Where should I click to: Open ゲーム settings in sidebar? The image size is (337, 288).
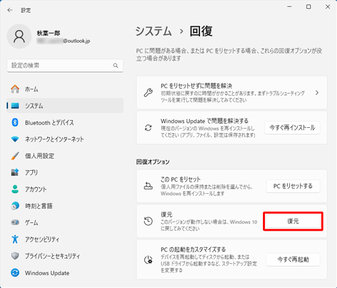[x=65, y=223]
